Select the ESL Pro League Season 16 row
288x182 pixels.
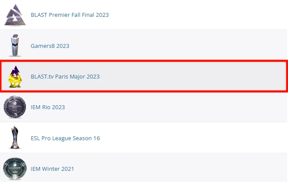pos(144,138)
